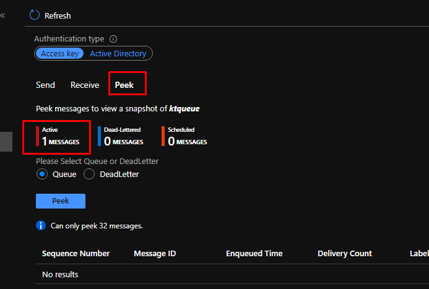Switch authentication to Active Directory
Screen dimensions: 429x289
(x=118, y=54)
